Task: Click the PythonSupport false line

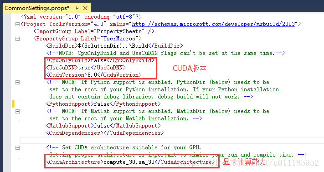Action: click(103, 104)
